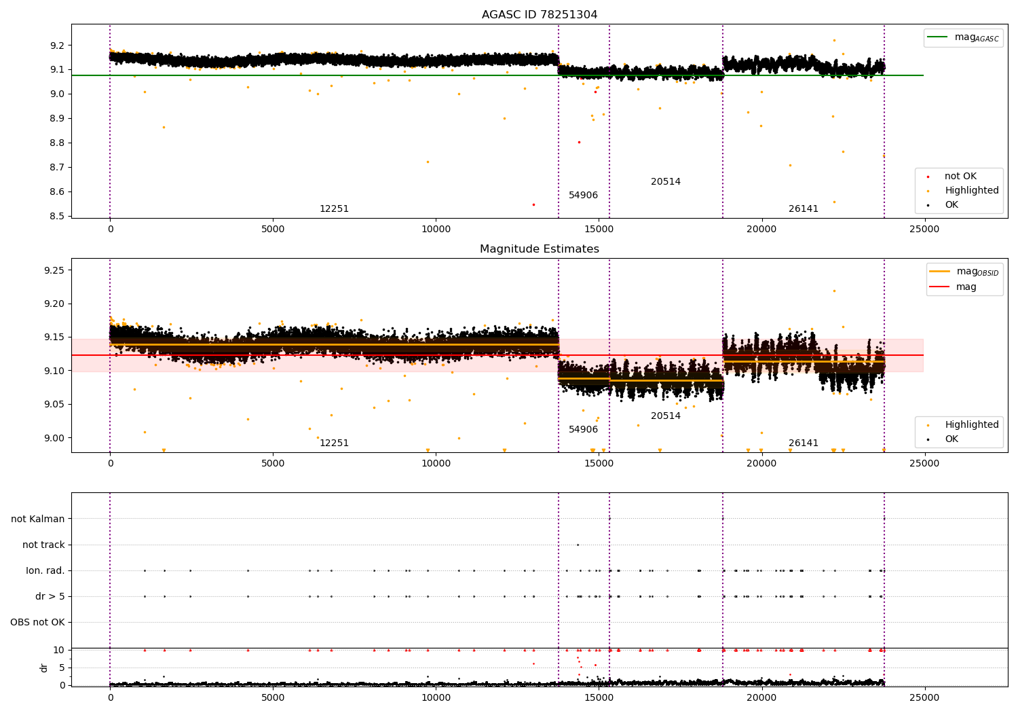Click obsid label "26141" in middle plot

(x=804, y=443)
